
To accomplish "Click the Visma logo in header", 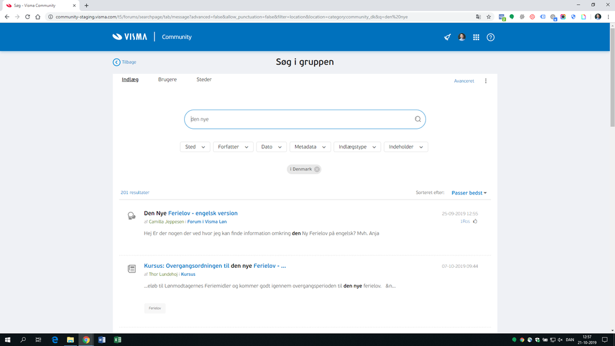I will [x=130, y=37].
